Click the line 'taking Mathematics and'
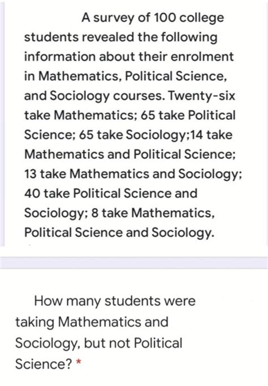 pyautogui.click(x=92, y=322)
